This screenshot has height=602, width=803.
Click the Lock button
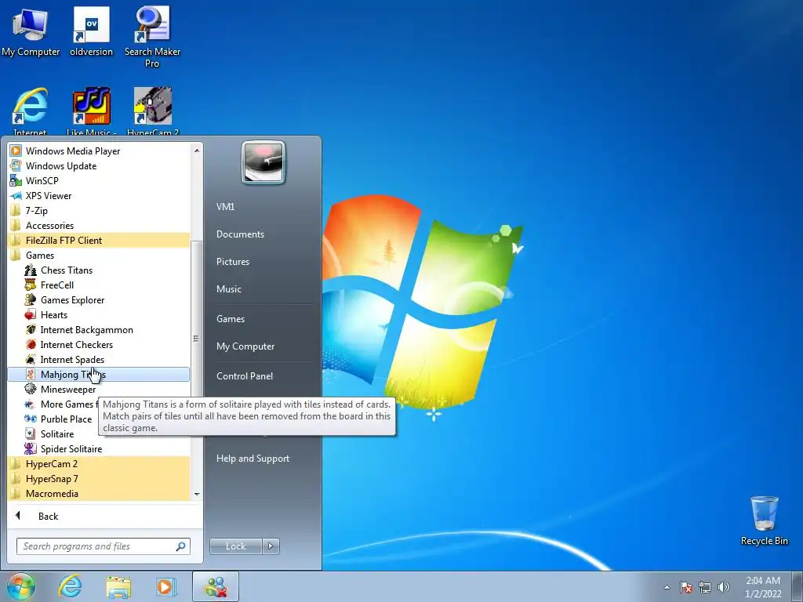(x=236, y=546)
